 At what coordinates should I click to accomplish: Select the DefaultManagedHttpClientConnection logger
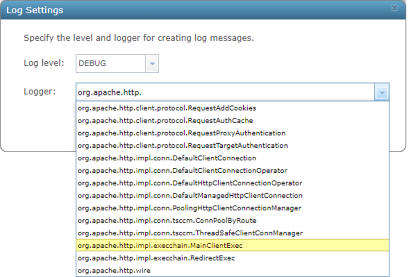[x=233, y=196]
